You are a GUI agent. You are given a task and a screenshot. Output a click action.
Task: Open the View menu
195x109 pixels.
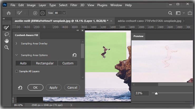coord(91,5)
